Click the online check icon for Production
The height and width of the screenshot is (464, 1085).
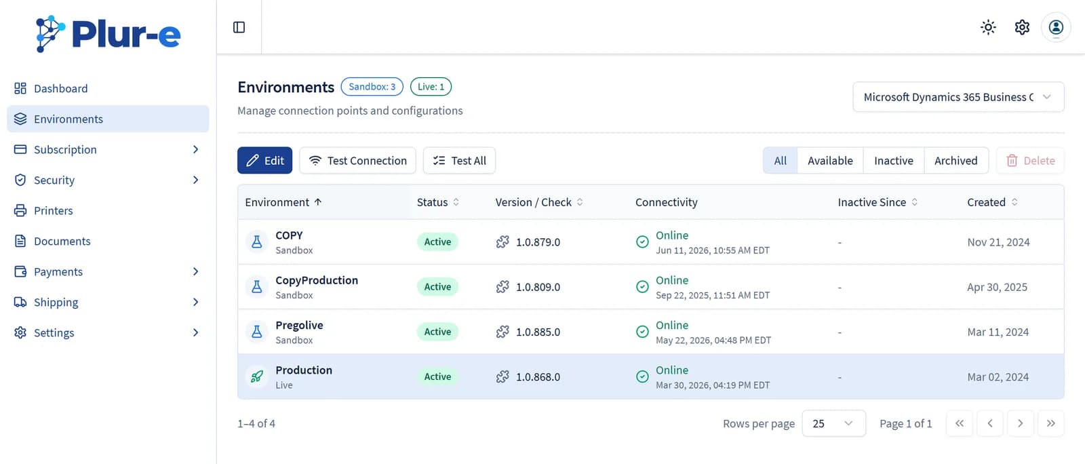[x=642, y=376]
